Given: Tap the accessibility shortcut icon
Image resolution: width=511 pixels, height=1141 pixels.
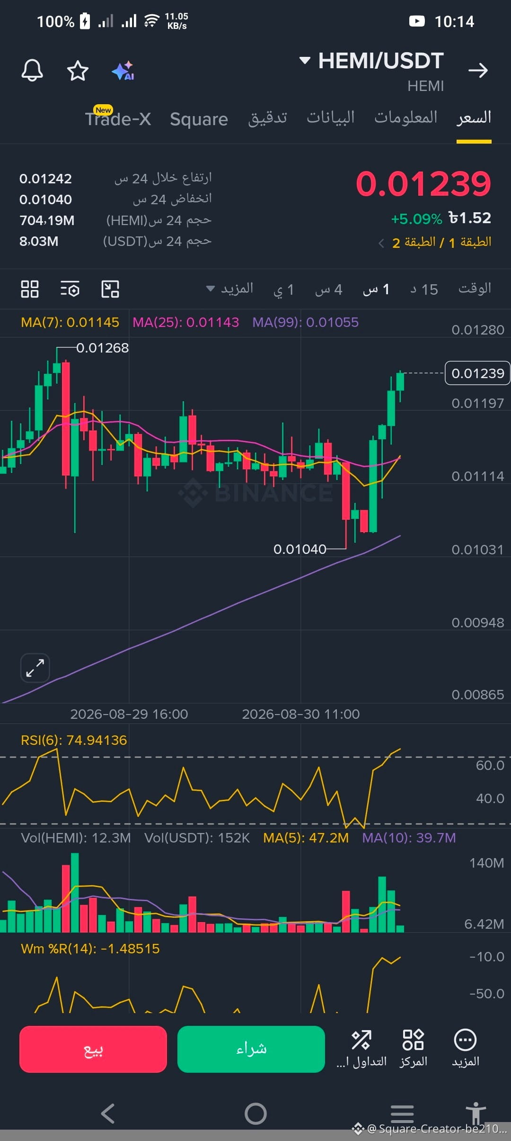Looking at the screenshot, I should click(x=476, y=1113).
